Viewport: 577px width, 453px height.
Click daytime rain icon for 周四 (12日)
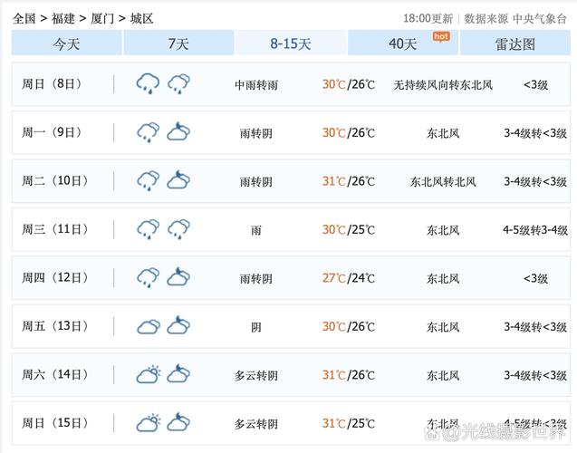pos(148,278)
